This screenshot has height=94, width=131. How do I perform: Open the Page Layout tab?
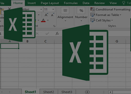point(50,3)
